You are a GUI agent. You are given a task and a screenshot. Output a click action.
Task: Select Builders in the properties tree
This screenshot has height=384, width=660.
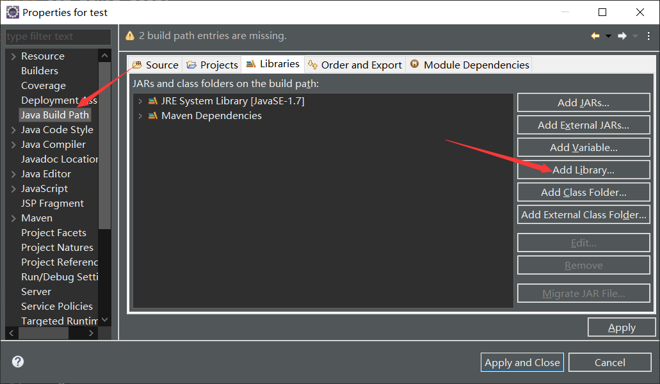click(40, 70)
